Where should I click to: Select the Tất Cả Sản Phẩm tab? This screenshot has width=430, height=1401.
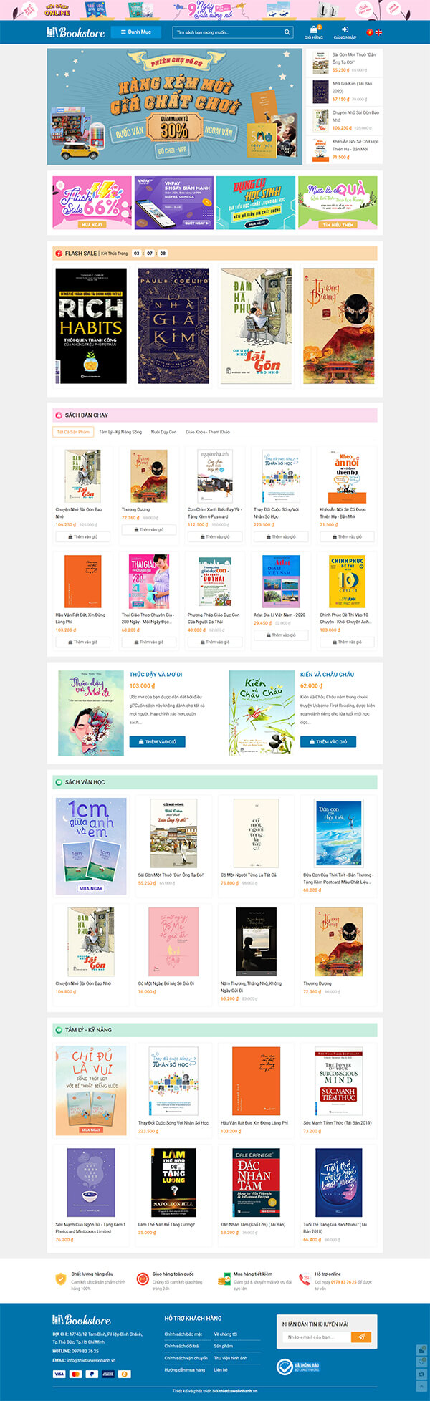(73, 432)
